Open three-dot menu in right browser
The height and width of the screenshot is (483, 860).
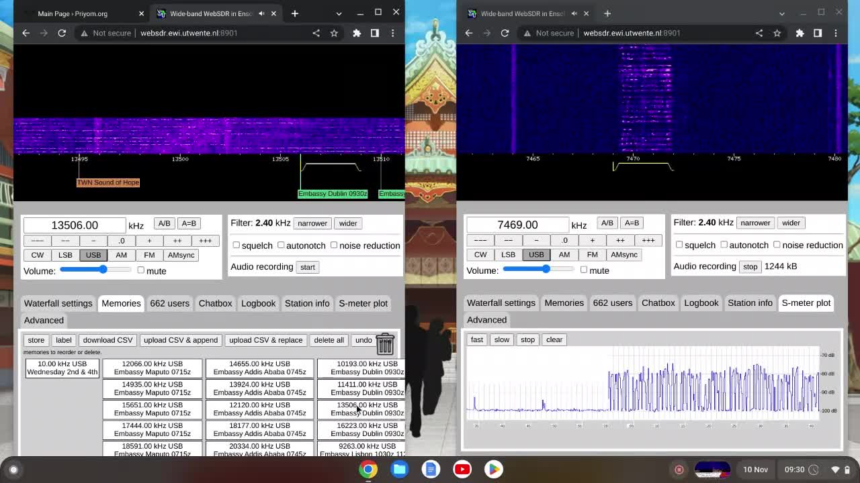(x=836, y=33)
